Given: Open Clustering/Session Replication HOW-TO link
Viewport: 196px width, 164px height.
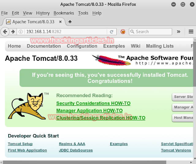Looking at the screenshot, I should (x=101, y=118).
